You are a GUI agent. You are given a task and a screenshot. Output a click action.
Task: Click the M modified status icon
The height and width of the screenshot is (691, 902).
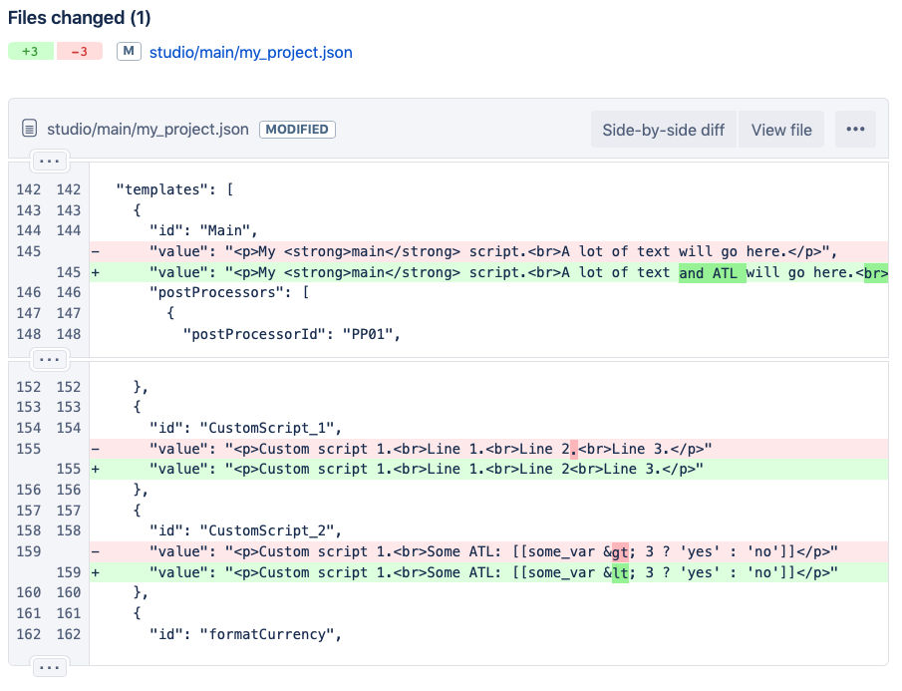pyautogui.click(x=129, y=52)
